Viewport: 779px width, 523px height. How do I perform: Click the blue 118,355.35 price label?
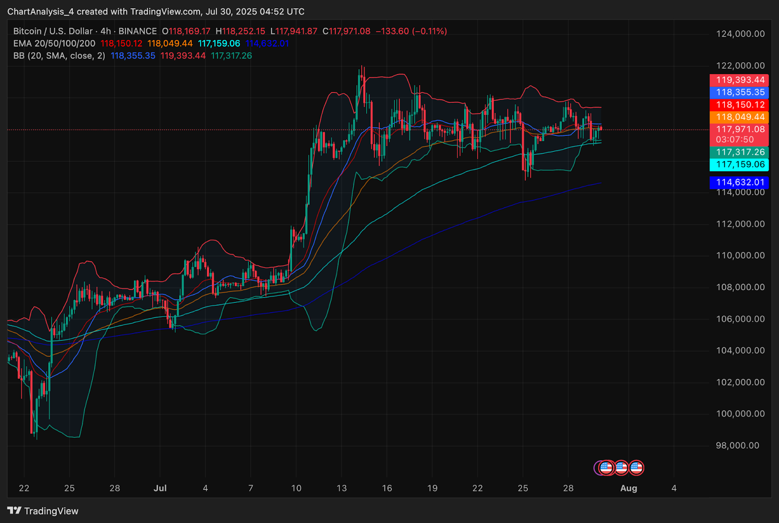[739, 92]
